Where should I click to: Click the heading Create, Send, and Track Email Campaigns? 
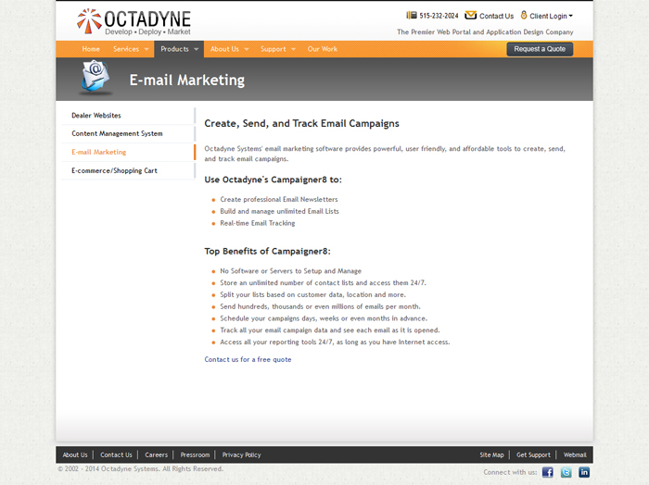tap(301, 123)
